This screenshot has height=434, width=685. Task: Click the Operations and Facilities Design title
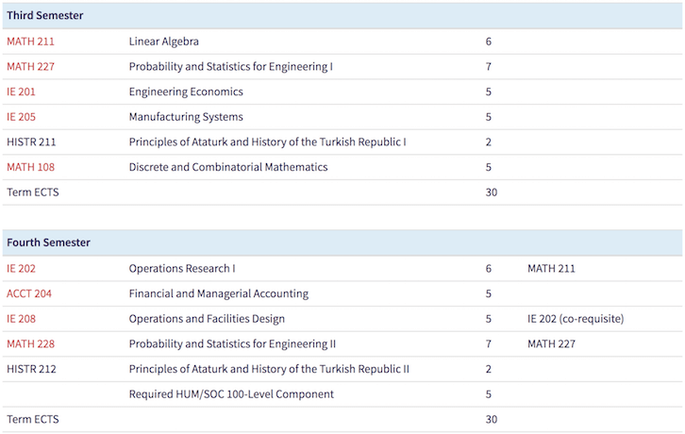[207, 319]
